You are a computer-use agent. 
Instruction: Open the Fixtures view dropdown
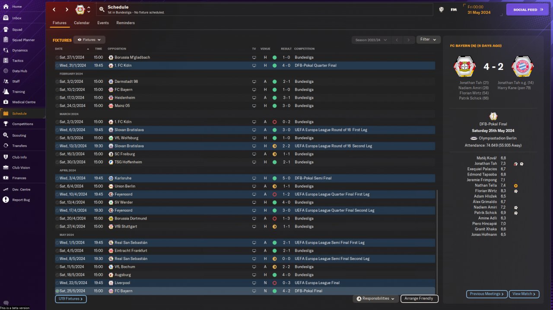[x=89, y=40]
